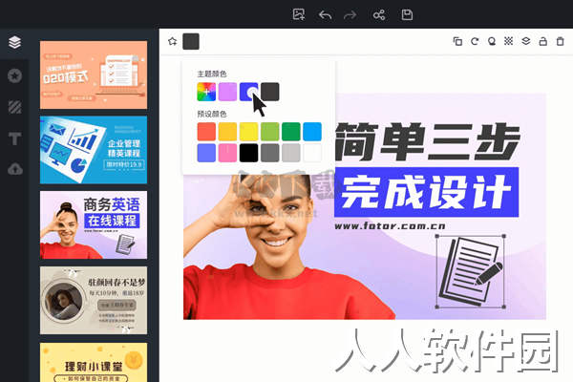Select the dark gray preset color
This screenshot has height=382, width=573.
point(270,153)
